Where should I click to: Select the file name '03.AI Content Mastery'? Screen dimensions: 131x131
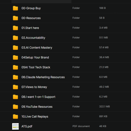tap(37, 47)
